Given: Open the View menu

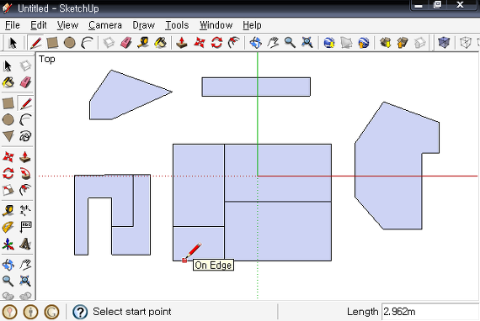Looking at the screenshot, I should [x=67, y=25].
